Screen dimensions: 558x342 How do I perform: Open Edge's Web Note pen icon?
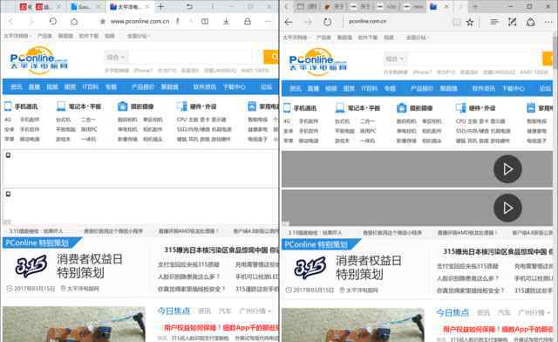click(512, 22)
